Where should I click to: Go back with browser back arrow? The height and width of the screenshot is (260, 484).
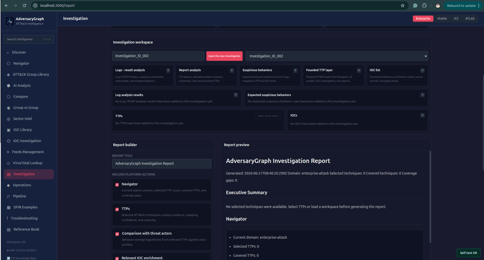point(6,6)
